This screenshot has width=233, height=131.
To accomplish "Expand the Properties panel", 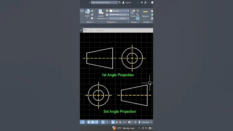I will click(112, 22).
